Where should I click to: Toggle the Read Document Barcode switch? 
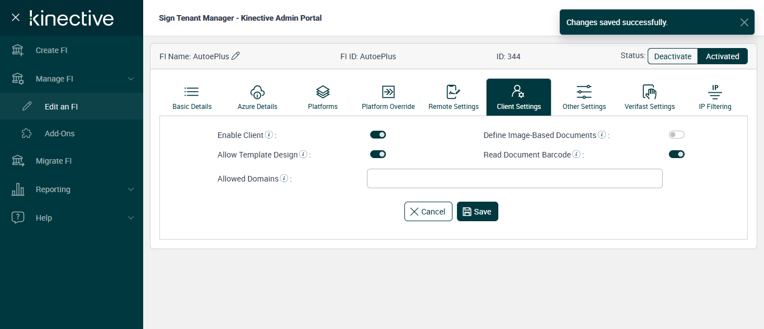pos(677,154)
